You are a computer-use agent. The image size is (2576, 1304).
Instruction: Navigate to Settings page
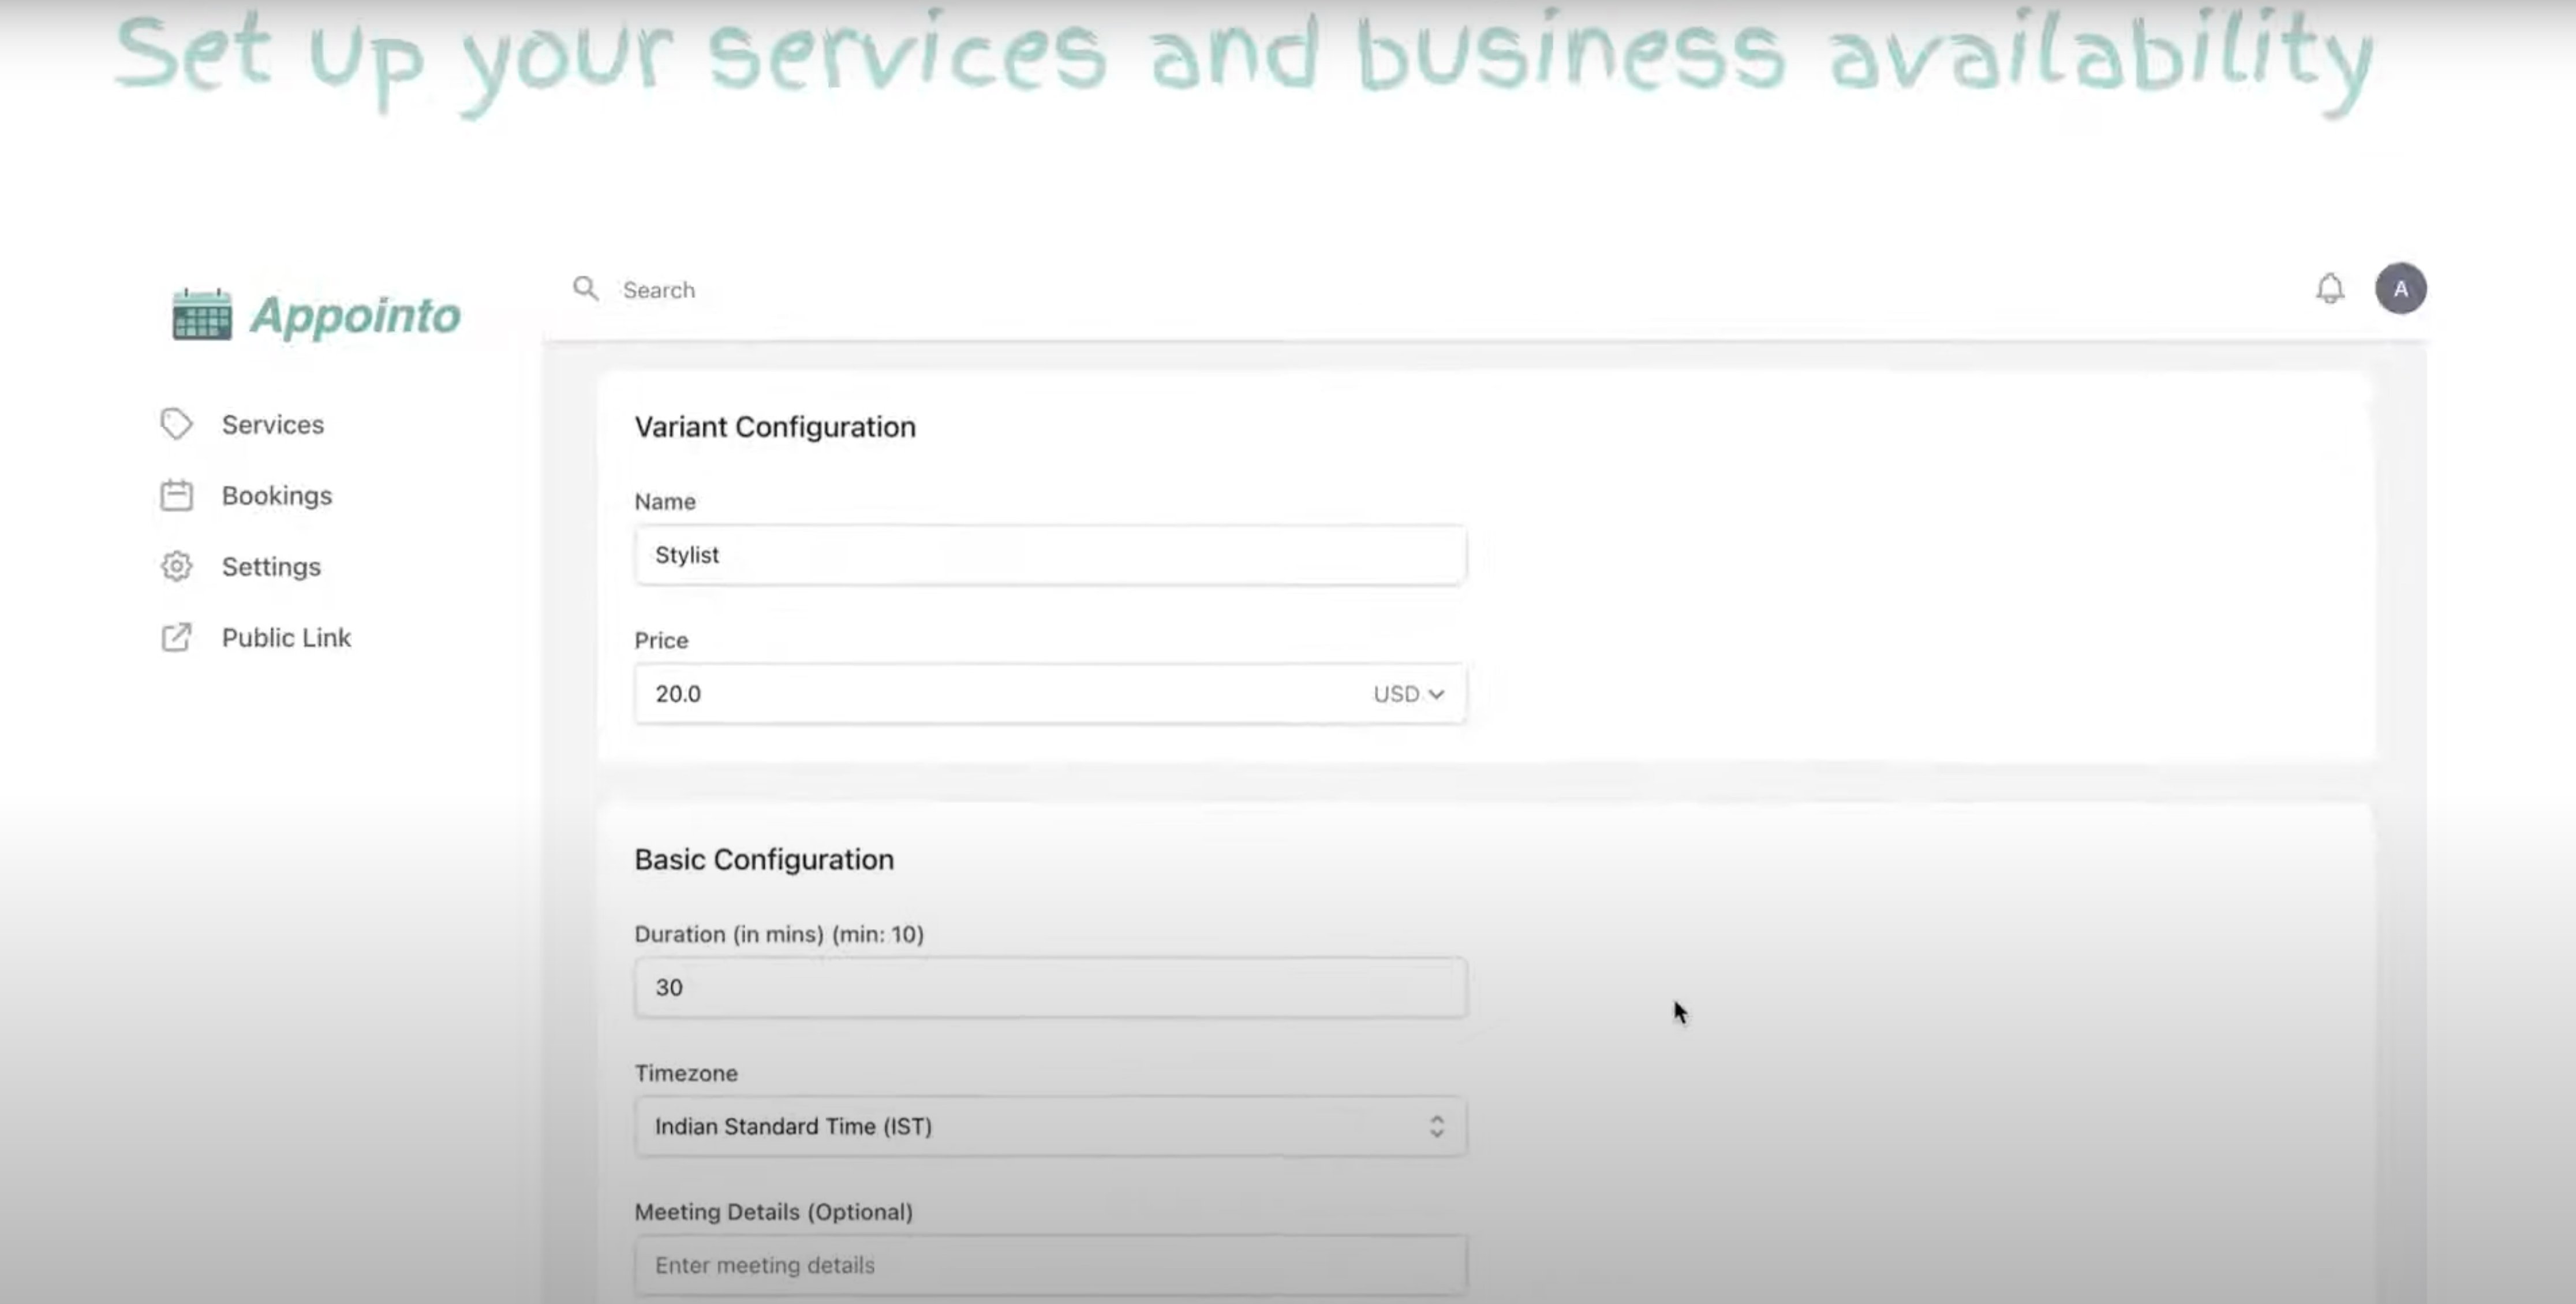point(270,567)
